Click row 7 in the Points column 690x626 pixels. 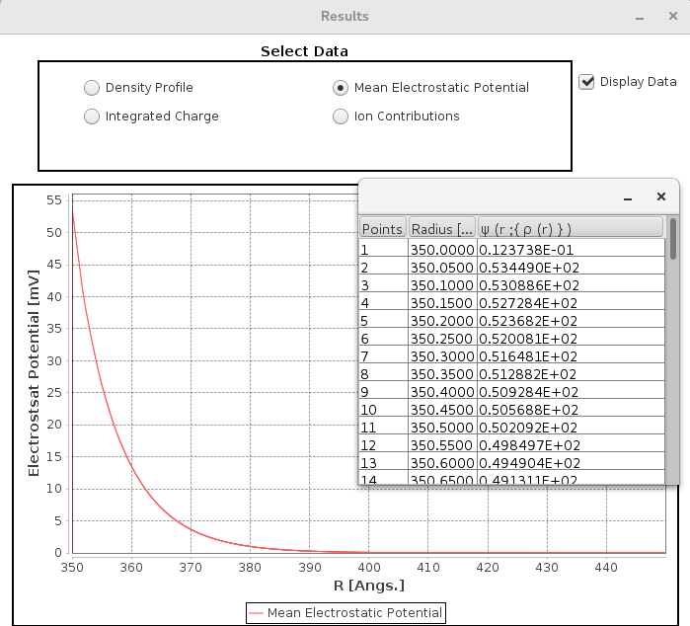pyautogui.click(x=383, y=355)
